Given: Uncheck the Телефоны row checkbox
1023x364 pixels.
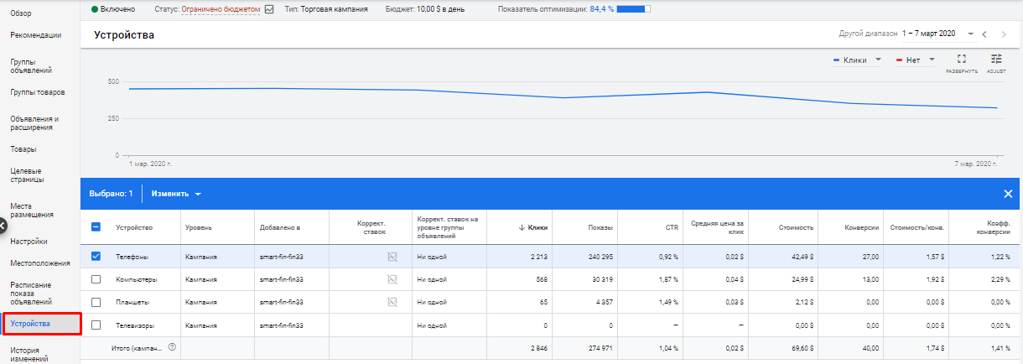Looking at the screenshot, I should click(96, 256).
